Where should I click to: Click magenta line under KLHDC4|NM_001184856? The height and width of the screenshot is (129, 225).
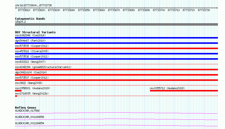(116, 119)
